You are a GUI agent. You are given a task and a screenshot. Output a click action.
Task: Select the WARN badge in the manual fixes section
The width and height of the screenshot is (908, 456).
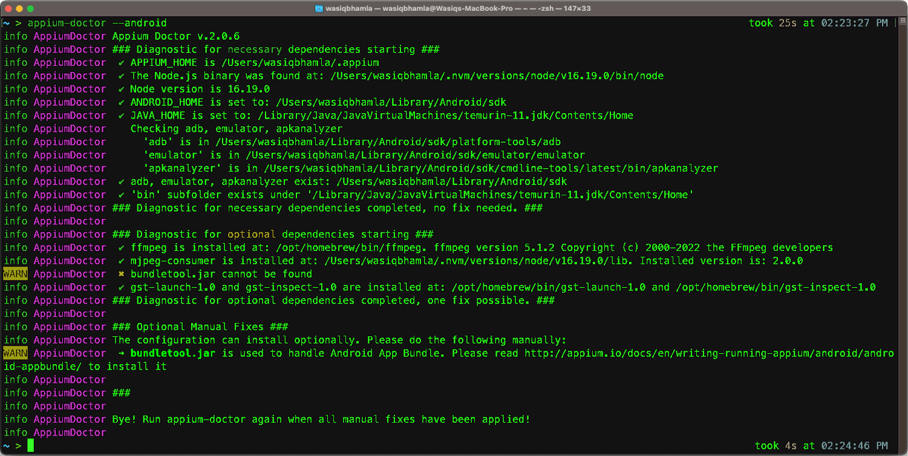15,353
